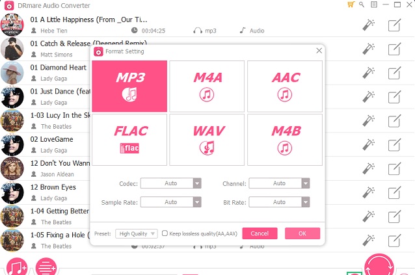Click the add music files button
Viewport: 415px width, 275px height.
point(17,267)
